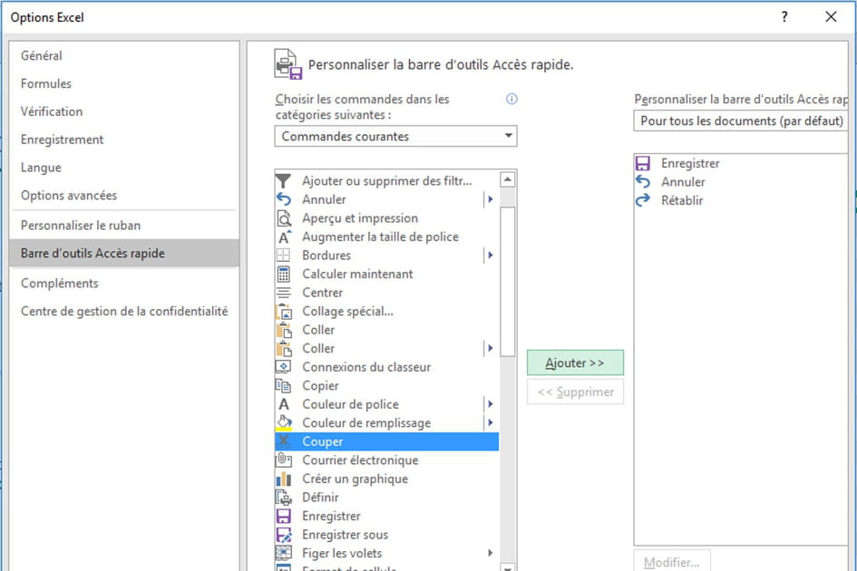This screenshot has height=571, width=857.
Task: Click the Enregistrer icon in the right list
Action: [x=642, y=162]
